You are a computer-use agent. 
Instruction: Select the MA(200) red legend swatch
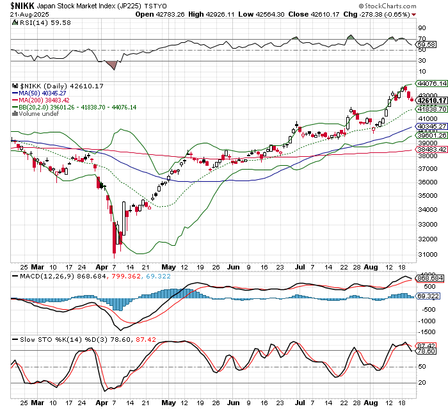tap(15, 100)
